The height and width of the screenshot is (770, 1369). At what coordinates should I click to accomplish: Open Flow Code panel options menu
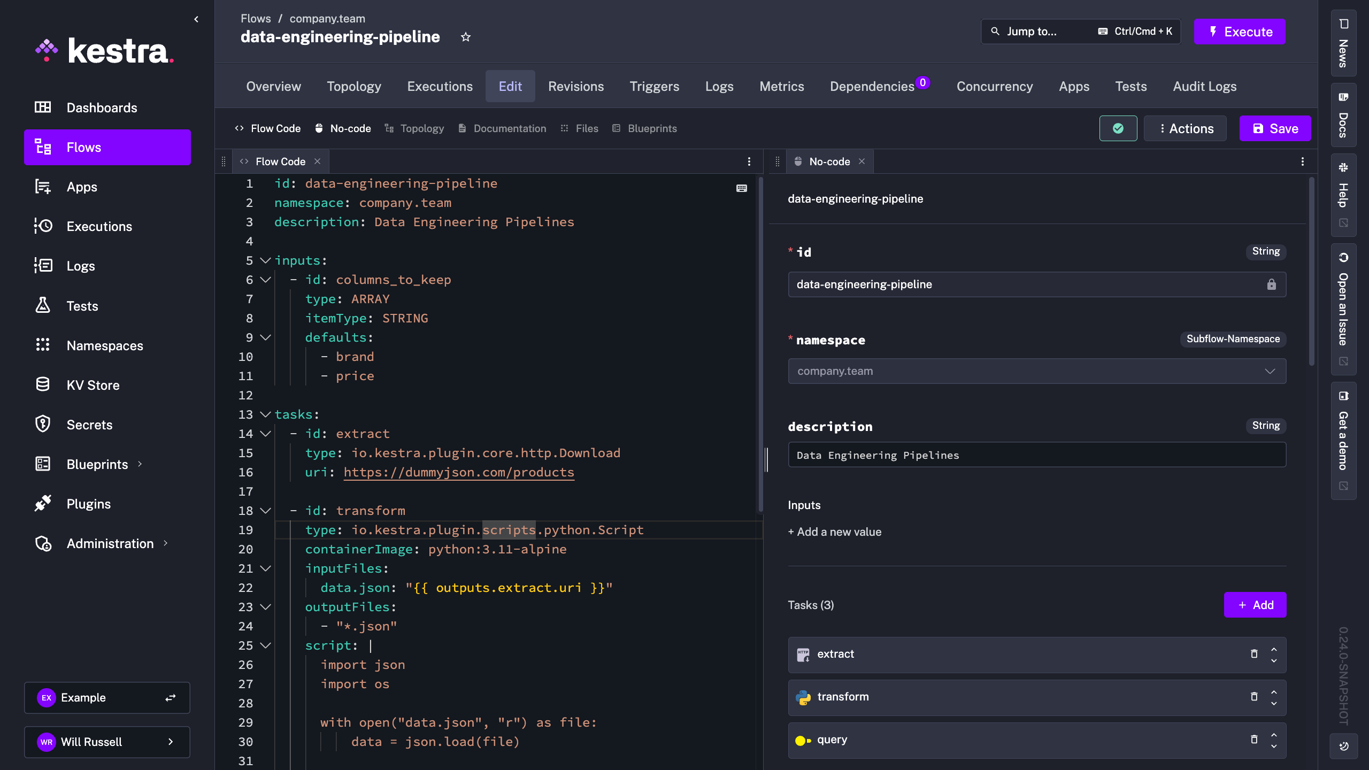[749, 161]
